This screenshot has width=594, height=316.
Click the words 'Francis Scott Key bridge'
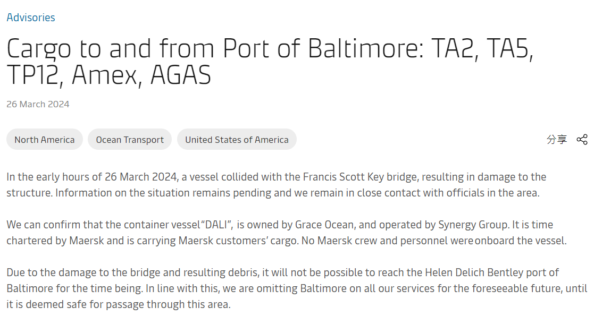tap(359, 177)
